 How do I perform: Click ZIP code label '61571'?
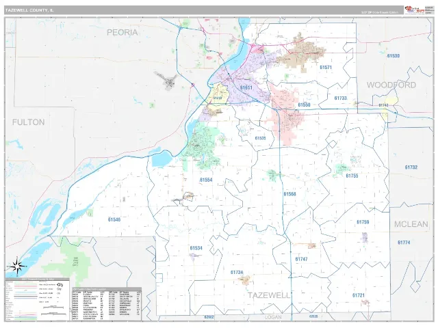(326, 67)
